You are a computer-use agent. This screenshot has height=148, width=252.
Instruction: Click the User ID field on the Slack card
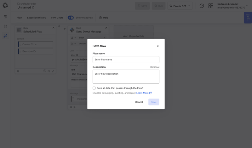coord(79,60)
